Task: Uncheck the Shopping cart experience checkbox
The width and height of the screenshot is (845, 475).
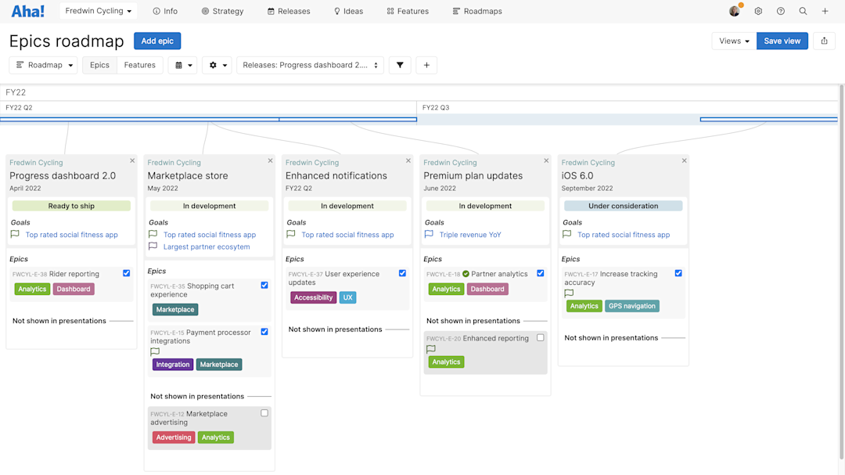Action: click(264, 285)
